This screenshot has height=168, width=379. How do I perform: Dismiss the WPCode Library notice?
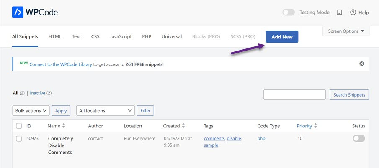(361, 64)
